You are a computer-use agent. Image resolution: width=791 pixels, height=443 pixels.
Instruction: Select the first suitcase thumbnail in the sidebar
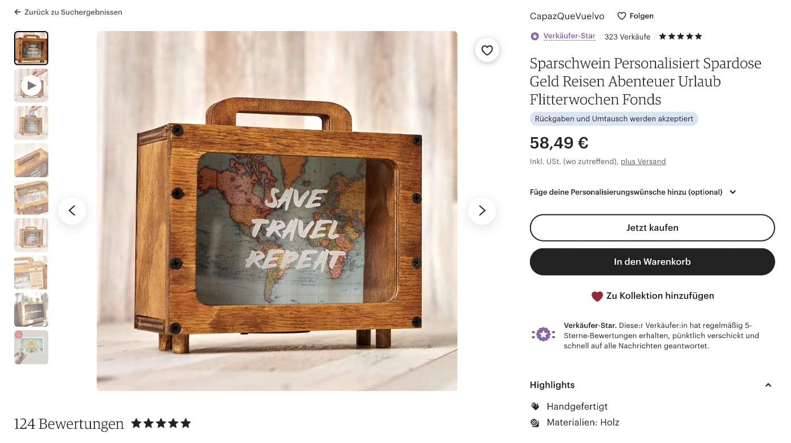pyautogui.click(x=31, y=48)
